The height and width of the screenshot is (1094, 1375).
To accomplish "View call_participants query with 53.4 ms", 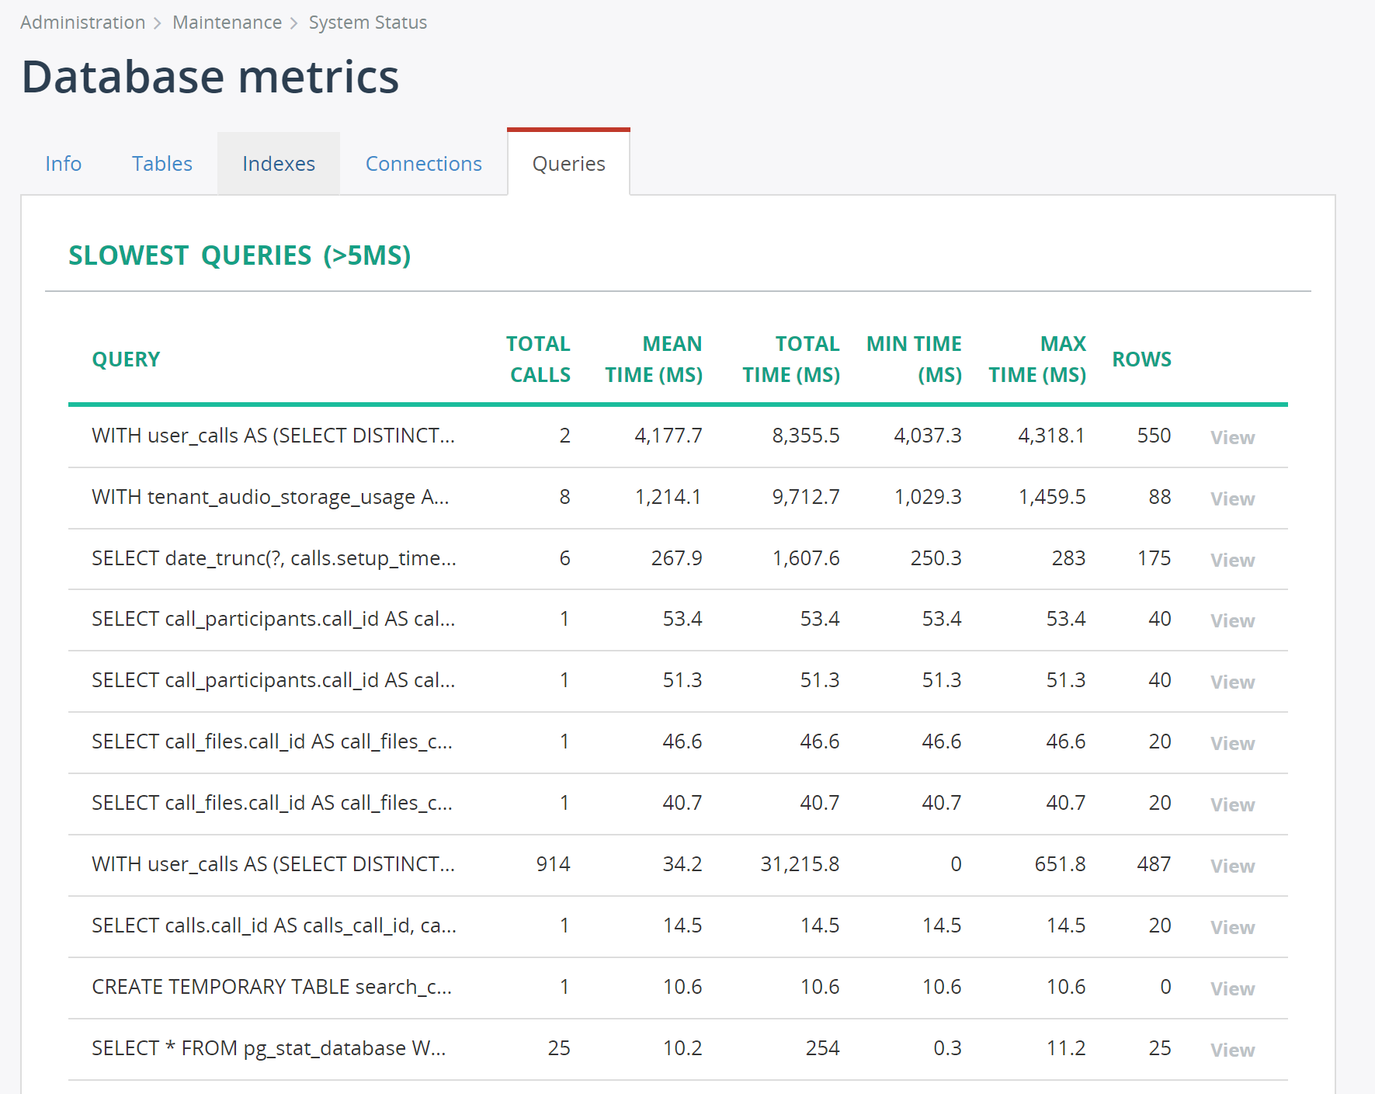I will [1232, 620].
